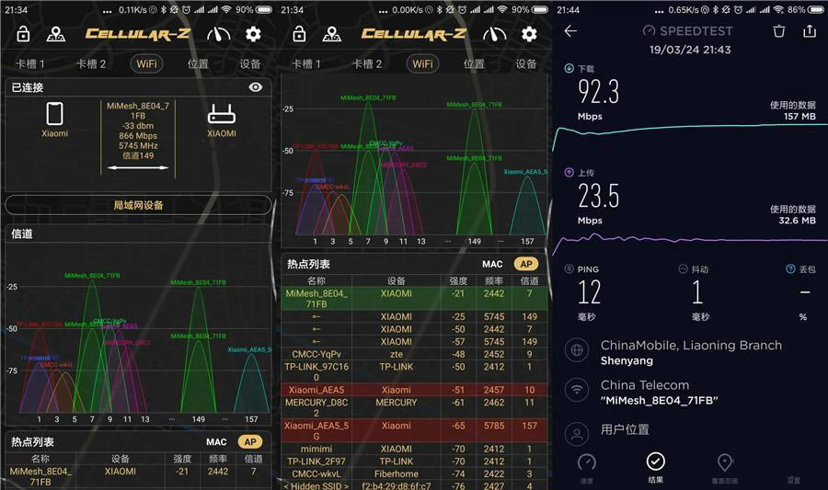This screenshot has height=490, width=828.
Task: Open 局域网设备 LAN devices button
Action: point(138,205)
